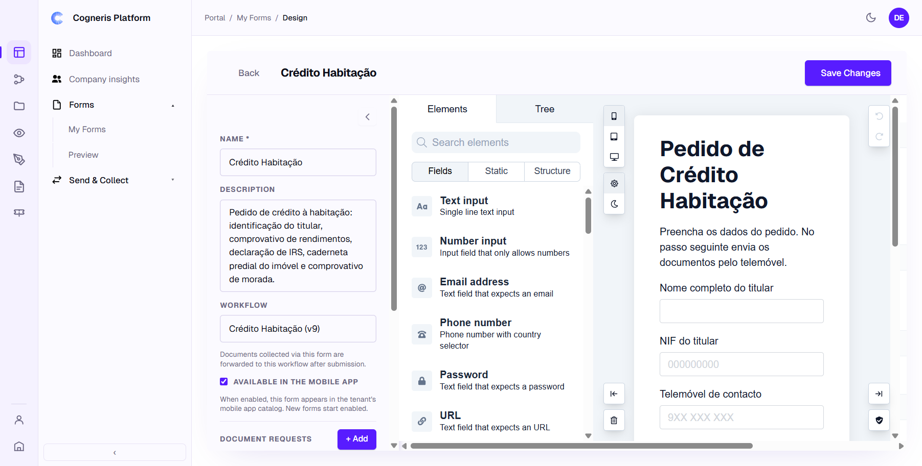The width and height of the screenshot is (922, 466).
Task: Switch preview to tablet device view
Action: coord(614,137)
